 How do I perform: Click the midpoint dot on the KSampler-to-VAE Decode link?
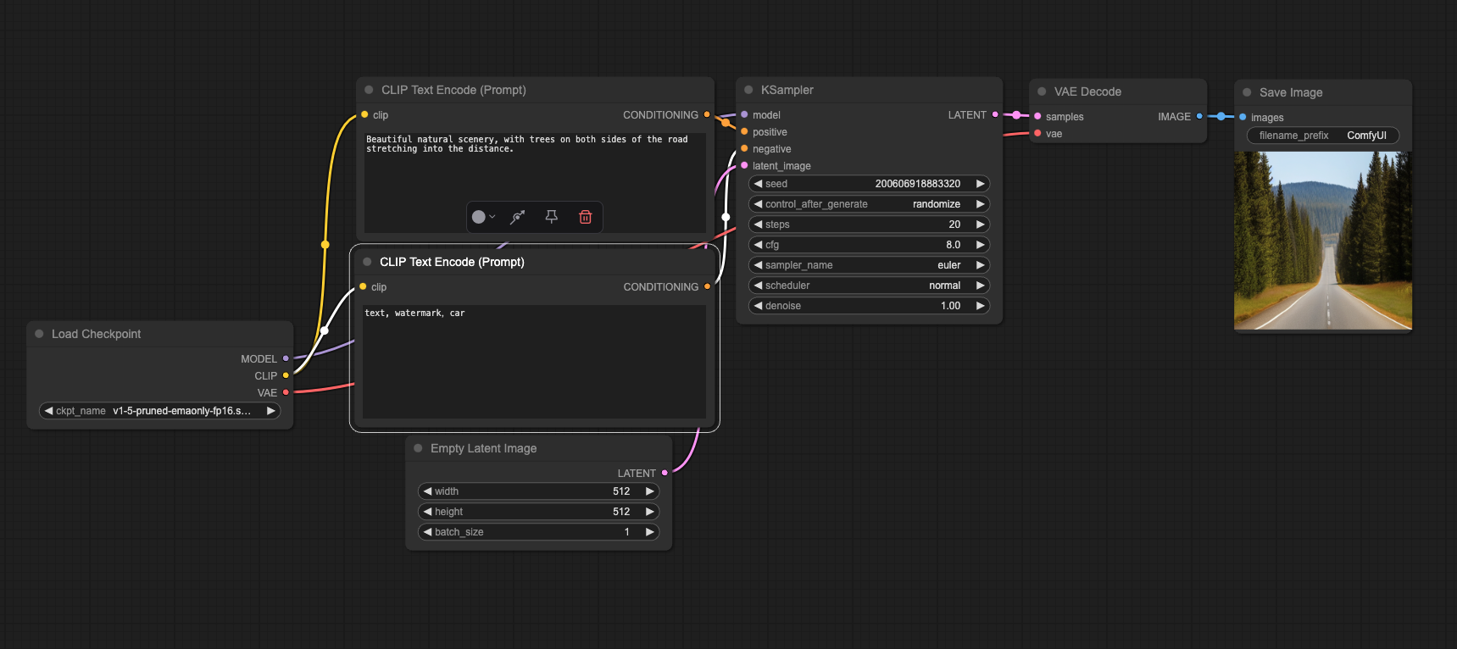(1016, 114)
